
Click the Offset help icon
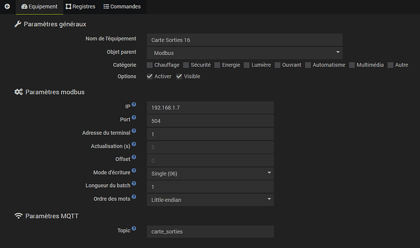coord(134,158)
